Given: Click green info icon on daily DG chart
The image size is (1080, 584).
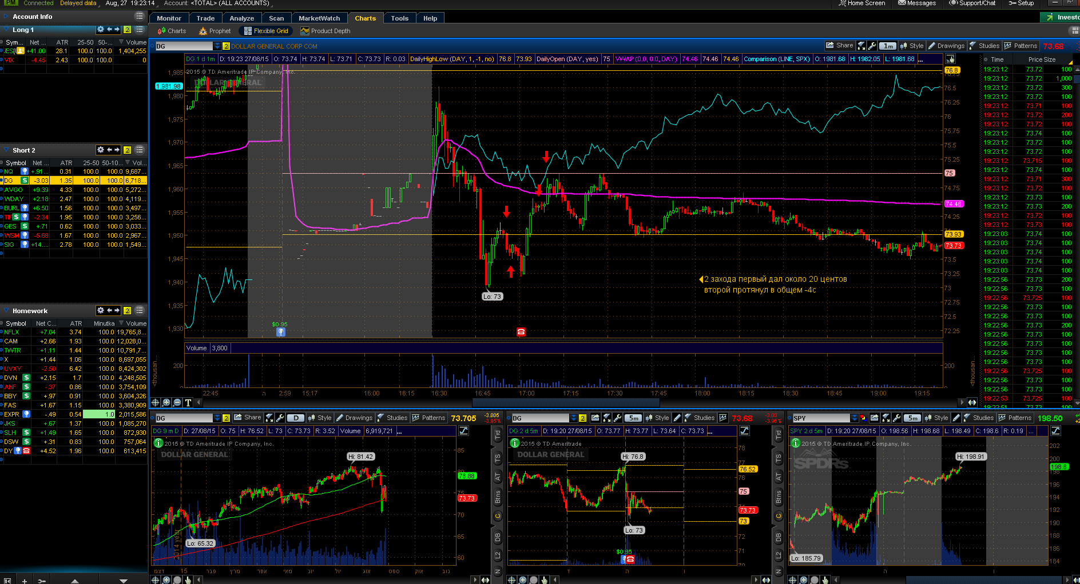Looking at the screenshot, I should pyautogui.click(x=158, y=443).
